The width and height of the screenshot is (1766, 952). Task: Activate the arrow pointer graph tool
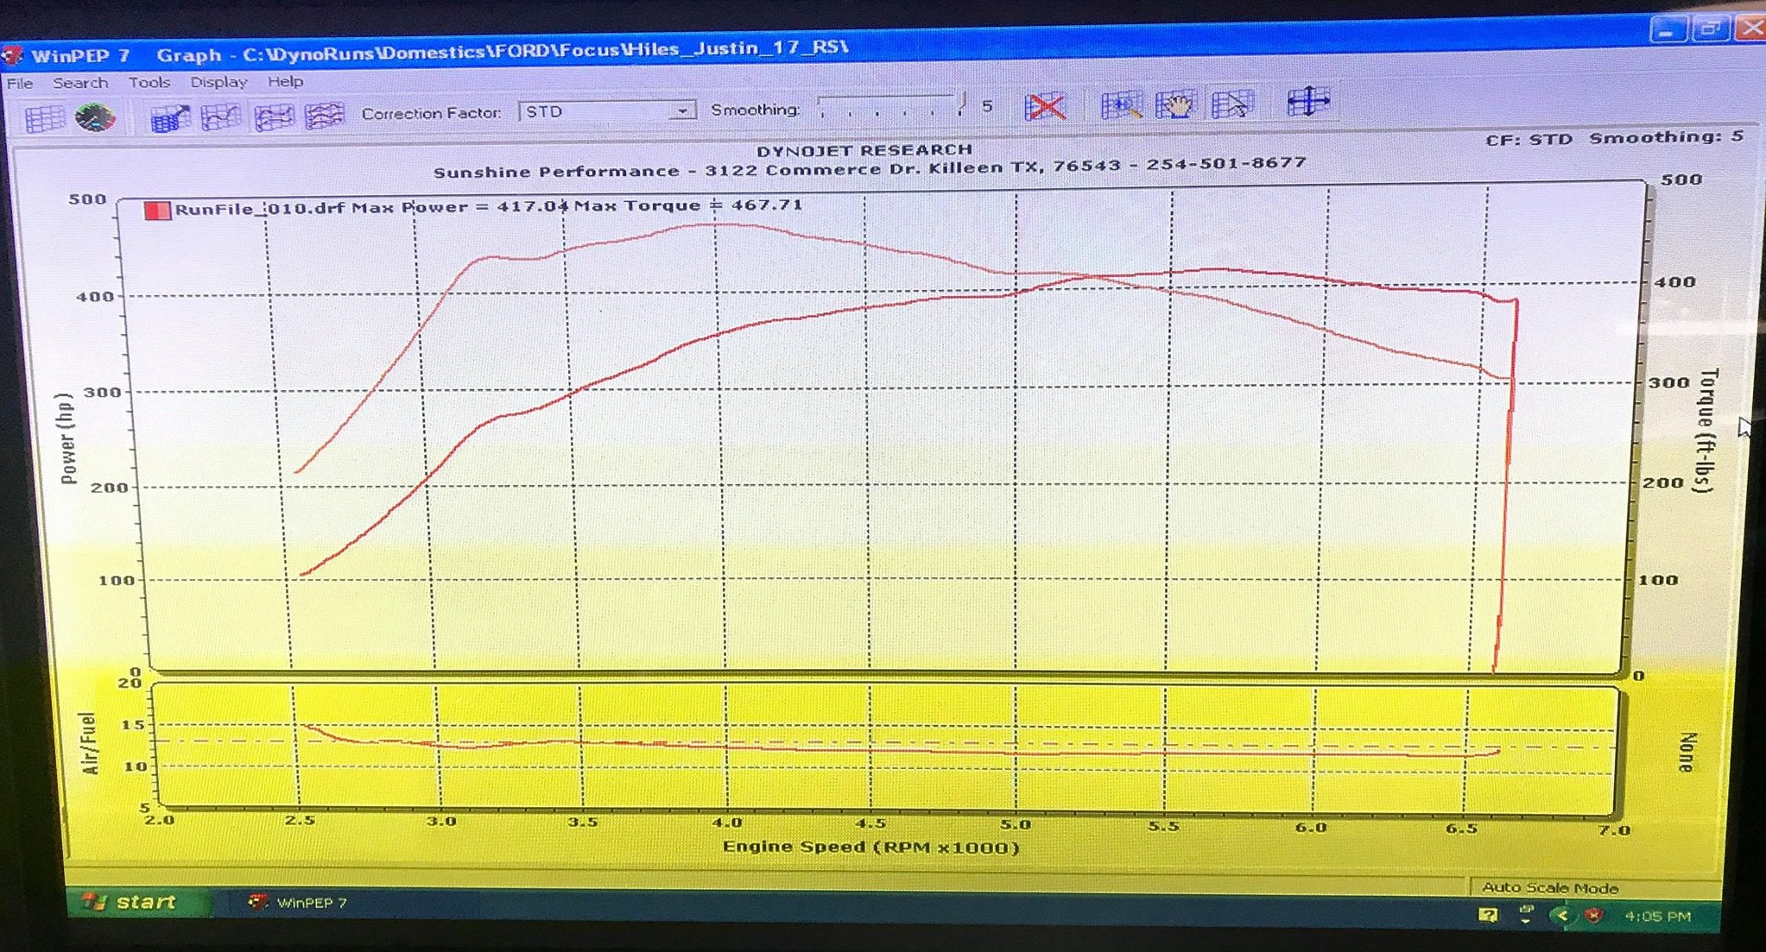(1232, 104)
